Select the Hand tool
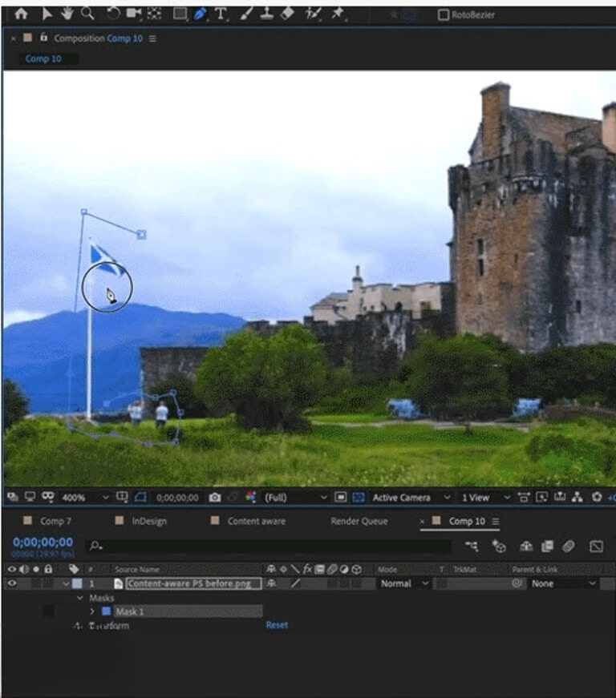Screen dimensions: 616x698 pyautogui.click(x=67, y=14)
